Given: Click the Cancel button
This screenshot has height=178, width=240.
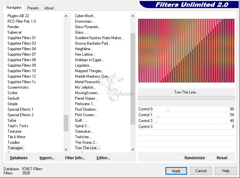Looking at the screenshot, I should pyautogui.click(x=201, y=171).
